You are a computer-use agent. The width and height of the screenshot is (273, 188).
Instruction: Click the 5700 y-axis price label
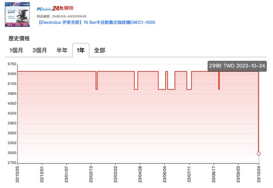11,64
